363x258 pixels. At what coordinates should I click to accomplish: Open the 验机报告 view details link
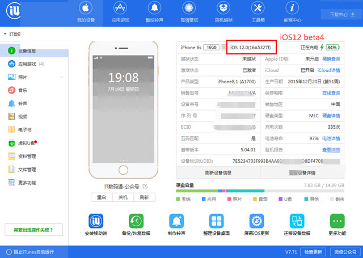(331, 150)
